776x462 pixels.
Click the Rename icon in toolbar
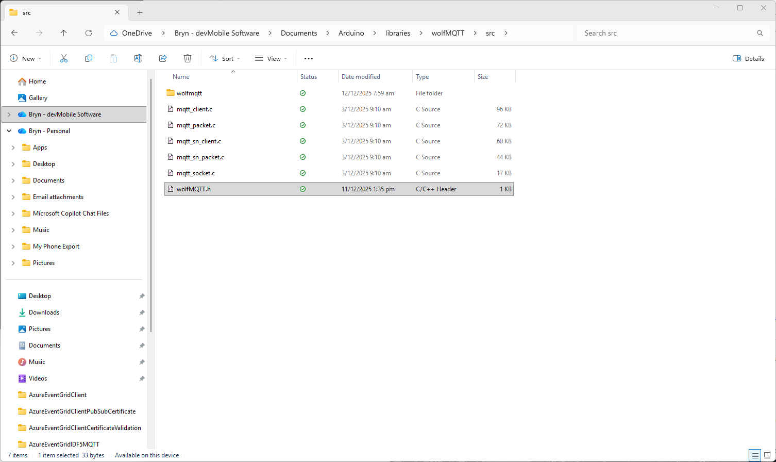pyautogui.click(x=138, y=59)
